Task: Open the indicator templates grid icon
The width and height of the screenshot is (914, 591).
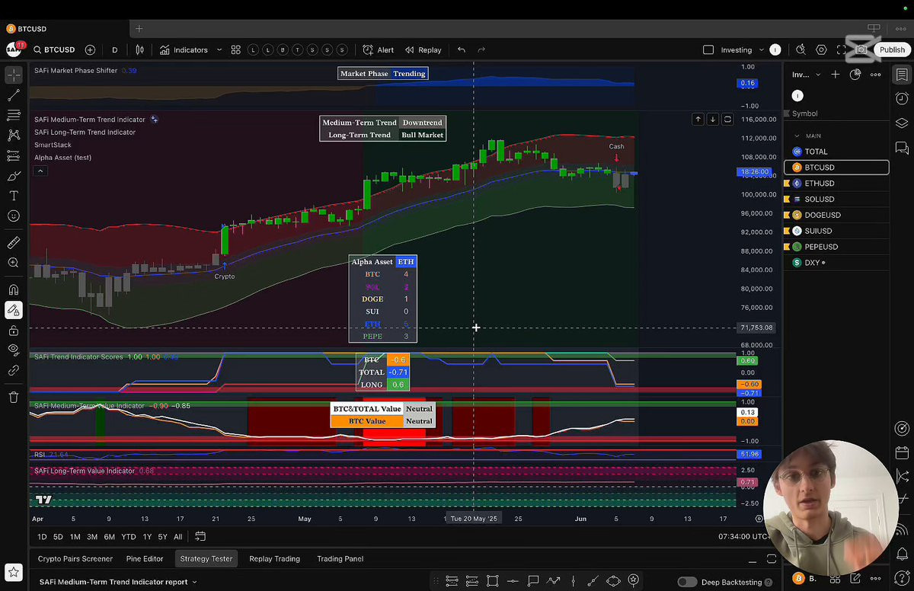Action: coord(236,50)
